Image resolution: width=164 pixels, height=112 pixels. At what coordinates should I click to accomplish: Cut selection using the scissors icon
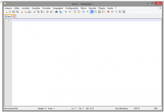(x=34, y=12)
